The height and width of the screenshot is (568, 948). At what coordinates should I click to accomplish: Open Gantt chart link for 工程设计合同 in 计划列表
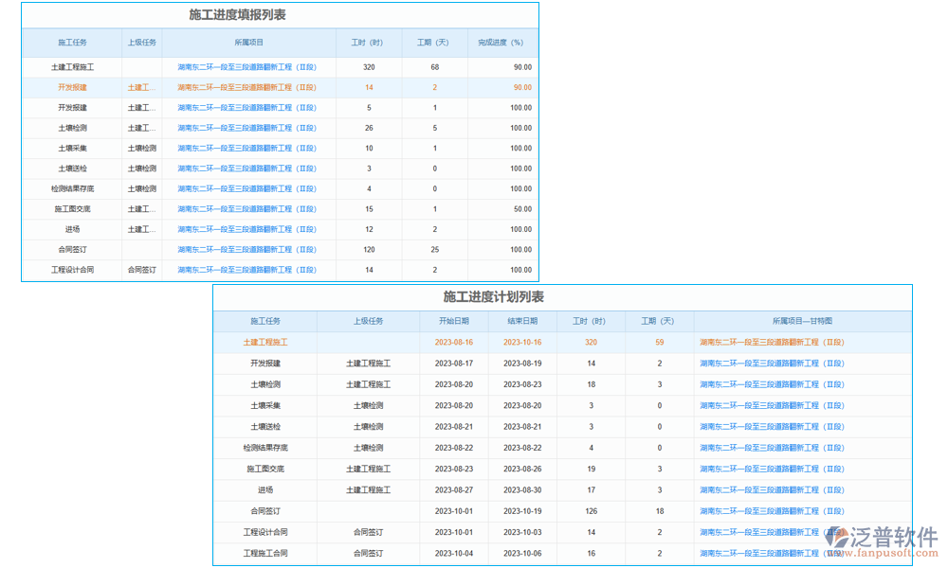tap(771, 532)
